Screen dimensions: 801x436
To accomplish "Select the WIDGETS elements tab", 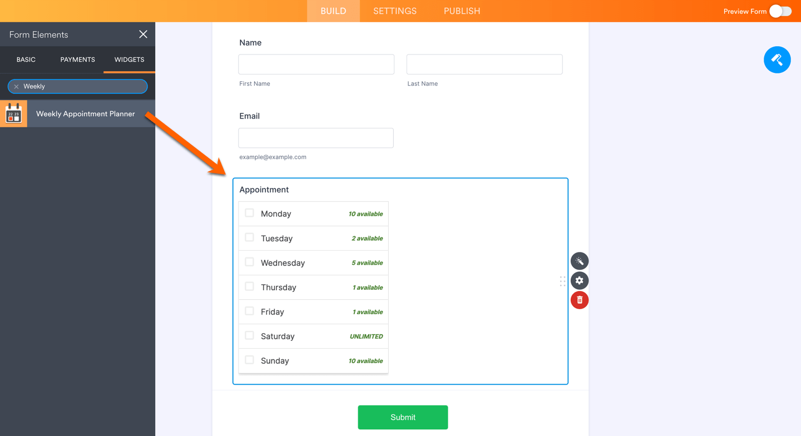I will click(x=129, y=60).
